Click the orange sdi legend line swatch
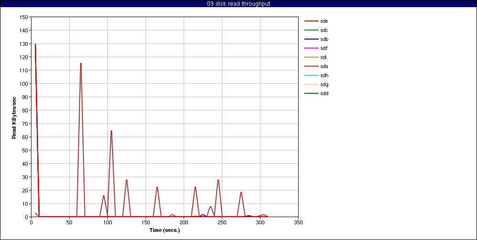The width and height of the screenshot is (477, 240). coord(311,57)
